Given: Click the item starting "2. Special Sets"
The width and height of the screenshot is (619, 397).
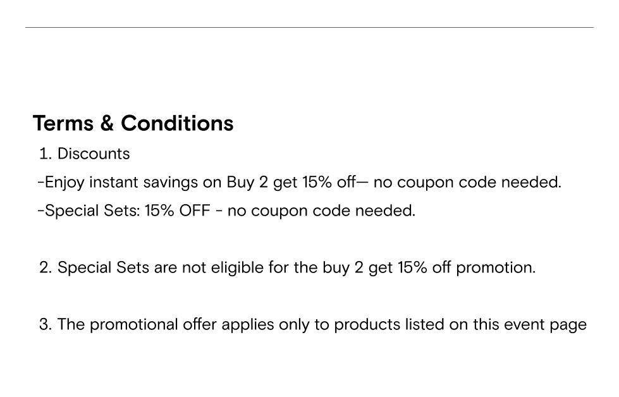Looking at the screenshot, I should (287, 267).
